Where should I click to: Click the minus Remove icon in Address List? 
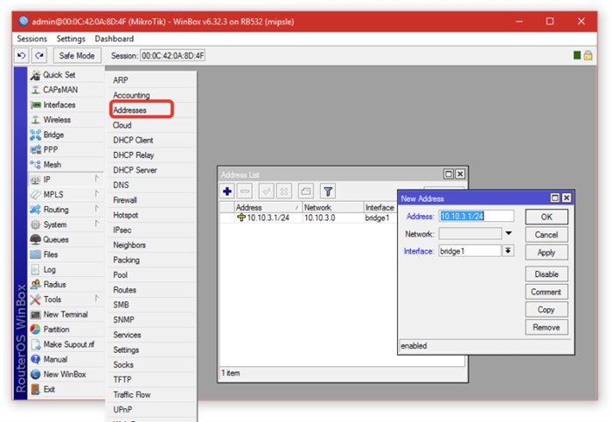click(x=245, y=191)
